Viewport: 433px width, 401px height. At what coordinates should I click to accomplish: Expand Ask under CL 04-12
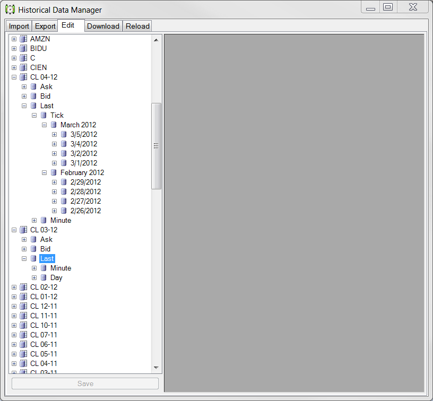24,86
